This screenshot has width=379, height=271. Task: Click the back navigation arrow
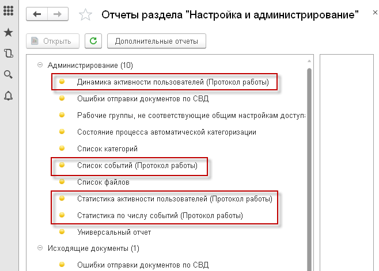37,15
